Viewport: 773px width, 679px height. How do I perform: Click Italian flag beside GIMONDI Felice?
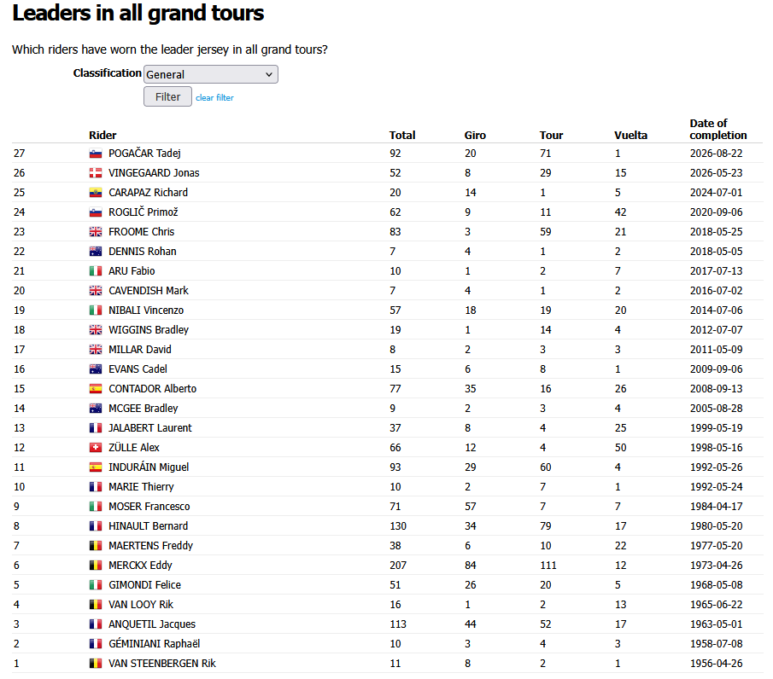click(x=96, y=585)
